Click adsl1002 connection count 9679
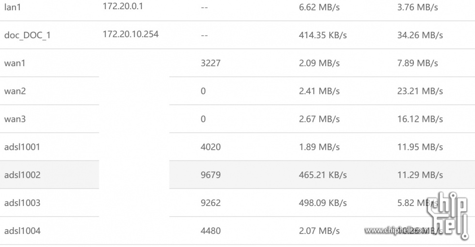This screenshot has height=247, width=475. (x=210, y=175)
